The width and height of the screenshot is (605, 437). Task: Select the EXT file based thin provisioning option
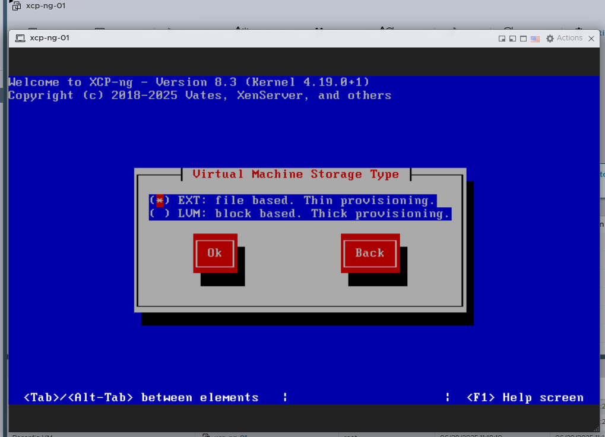point(292,201)
